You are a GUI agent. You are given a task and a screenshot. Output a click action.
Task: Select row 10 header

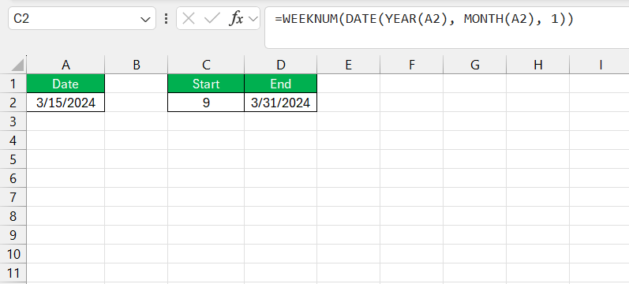pyautogui.click(x=13, y=254)
